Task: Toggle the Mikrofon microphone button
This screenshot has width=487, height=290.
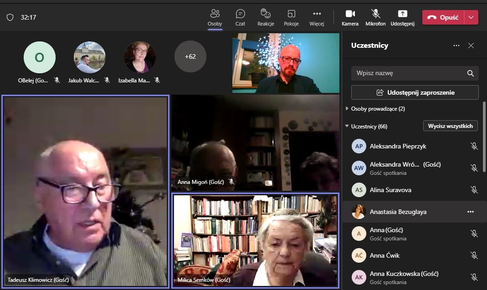Action: point(375,18)
